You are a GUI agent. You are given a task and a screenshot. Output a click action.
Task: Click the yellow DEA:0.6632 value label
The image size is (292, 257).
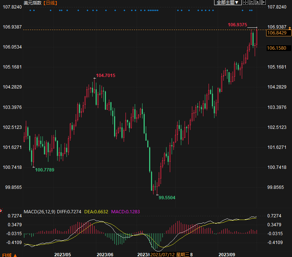tap(96, 212)
